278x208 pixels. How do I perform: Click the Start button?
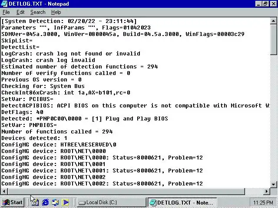13,202
